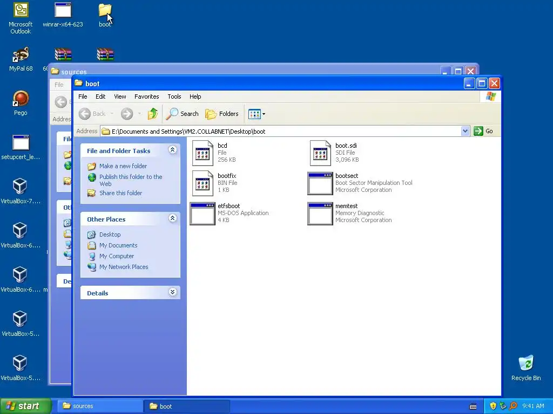The height and width of the screenshot is (414, 553).
Task: Click the Go button
Action: (483, 131)
